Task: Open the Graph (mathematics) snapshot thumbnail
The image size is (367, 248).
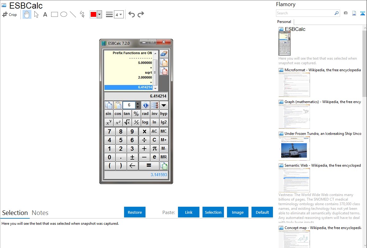Action: tap(294, 117)
